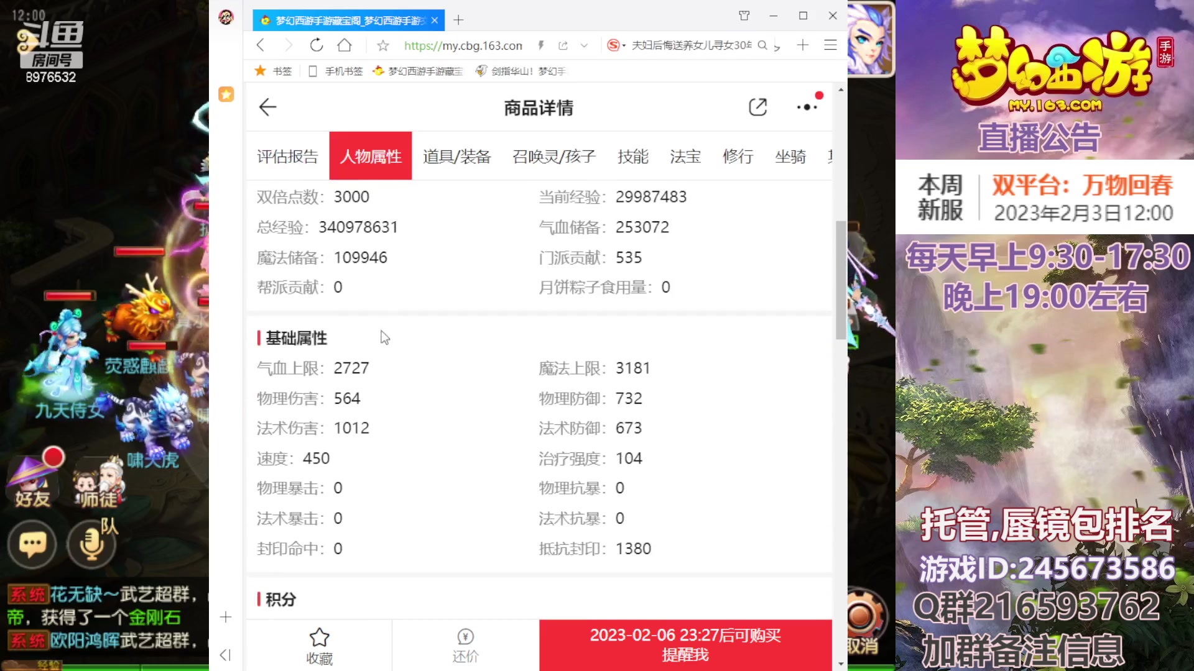Click the game character portrait at top right
The height and width of the screenshot is (671, 1194).
pyautogui.click(x=871, y=39)
